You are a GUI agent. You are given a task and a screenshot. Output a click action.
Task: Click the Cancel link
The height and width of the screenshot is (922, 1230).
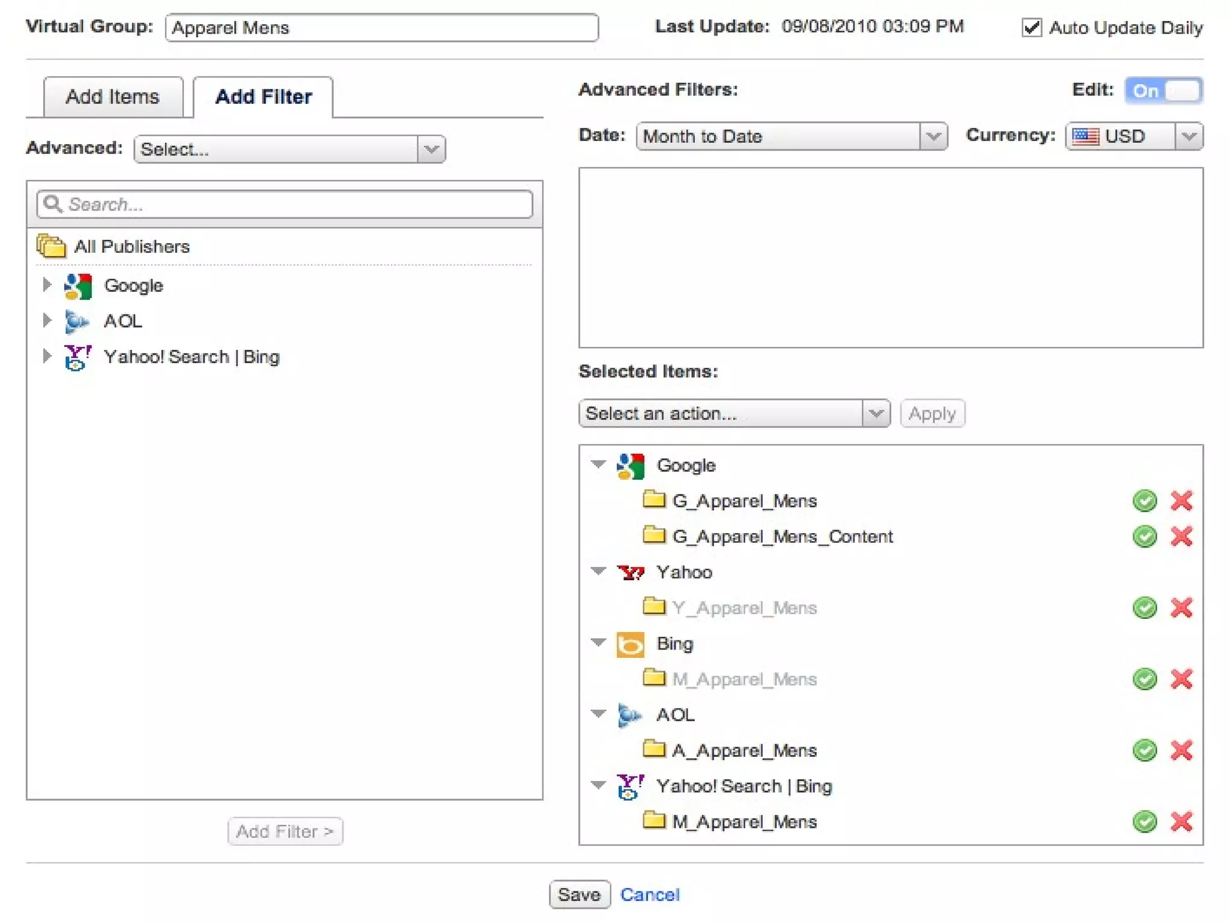649,894
